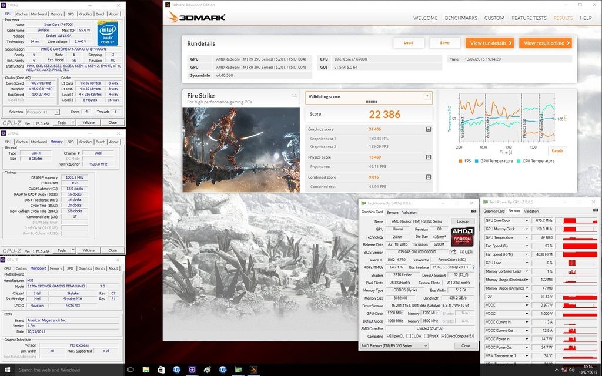
Task: Click the orange 3DMark taskbar icon
Action: 253,370
